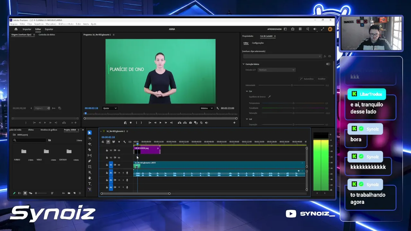The width and height of the screenshot is (411, 231).
Task: Solo audio track A1
Action: pyautogui.click(x=123, y=173)
